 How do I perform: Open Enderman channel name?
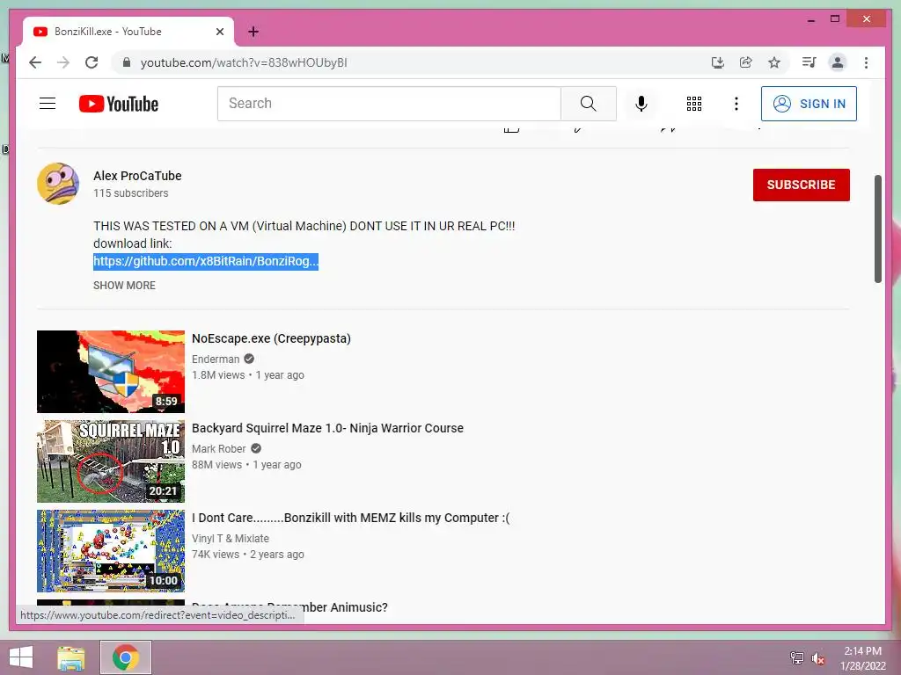coord(216,359)
